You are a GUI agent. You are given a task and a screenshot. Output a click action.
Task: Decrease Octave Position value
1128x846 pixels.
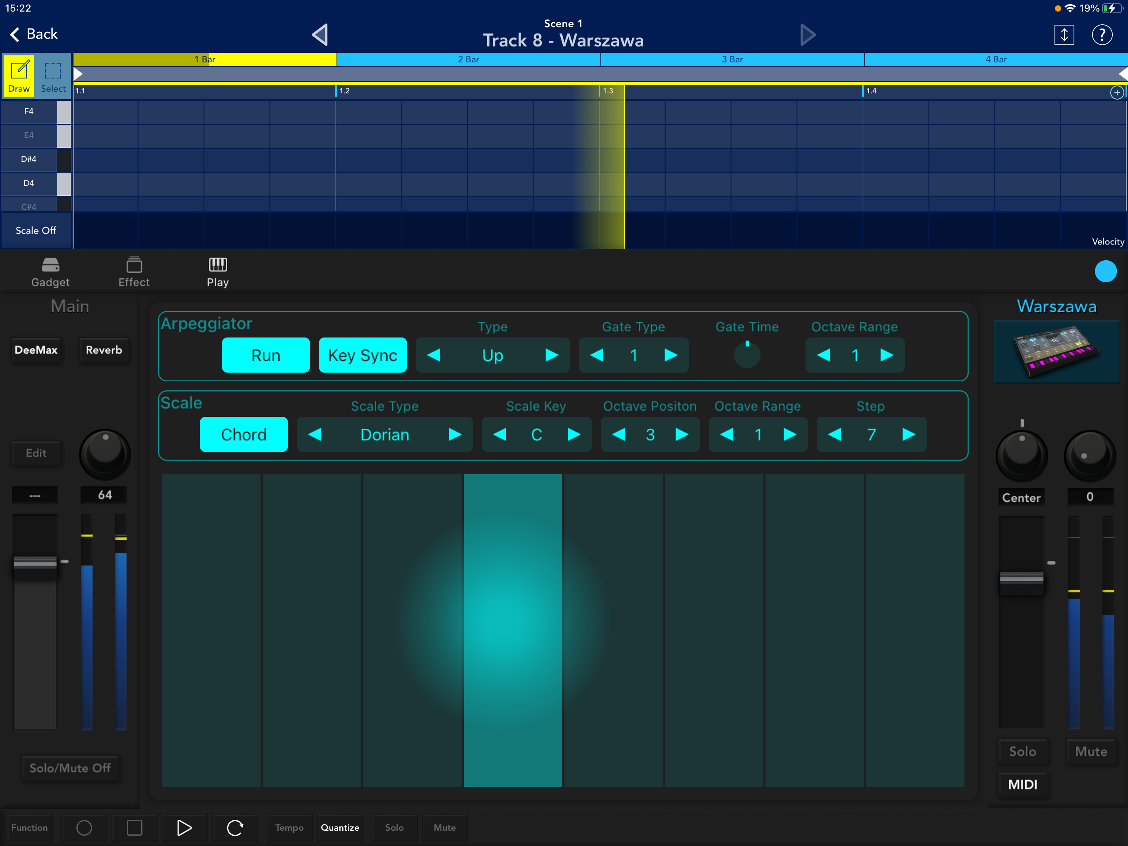619,434
